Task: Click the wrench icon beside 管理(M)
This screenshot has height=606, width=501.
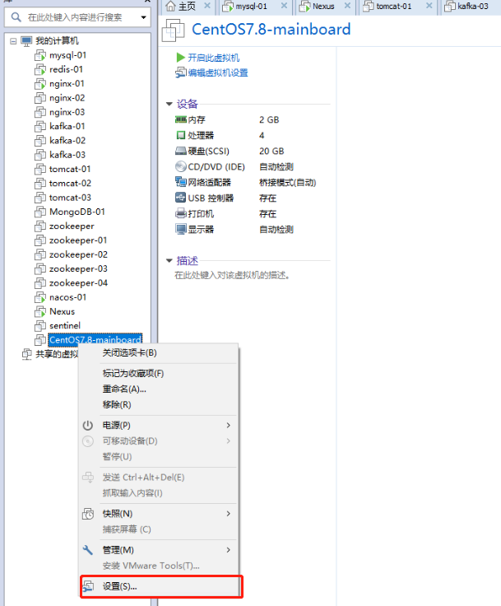Action: tap(88, 550)
